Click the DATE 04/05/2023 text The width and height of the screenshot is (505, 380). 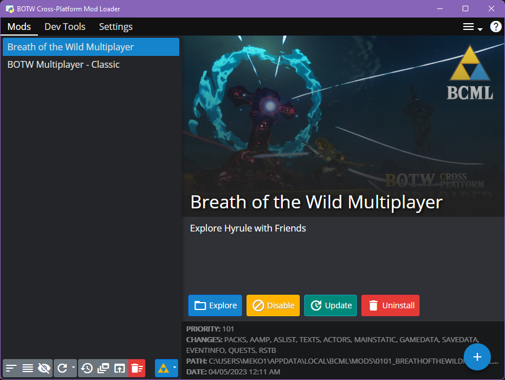coord(233,372)
